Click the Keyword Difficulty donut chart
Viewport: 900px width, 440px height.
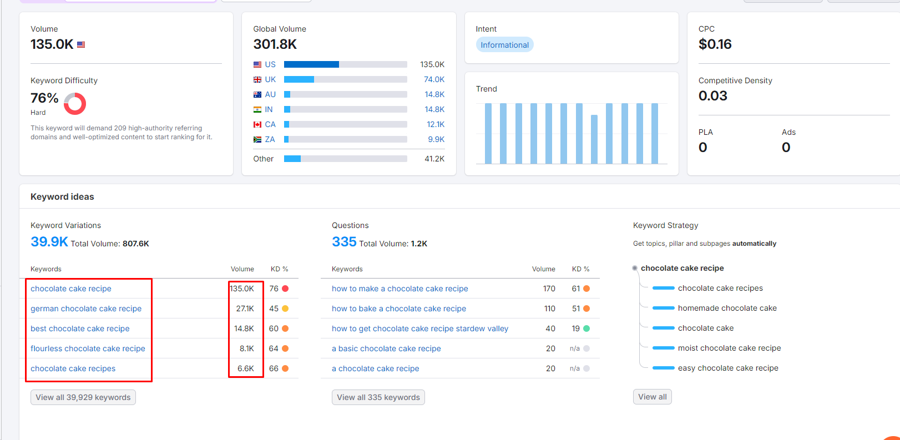[x=75, y=104]
